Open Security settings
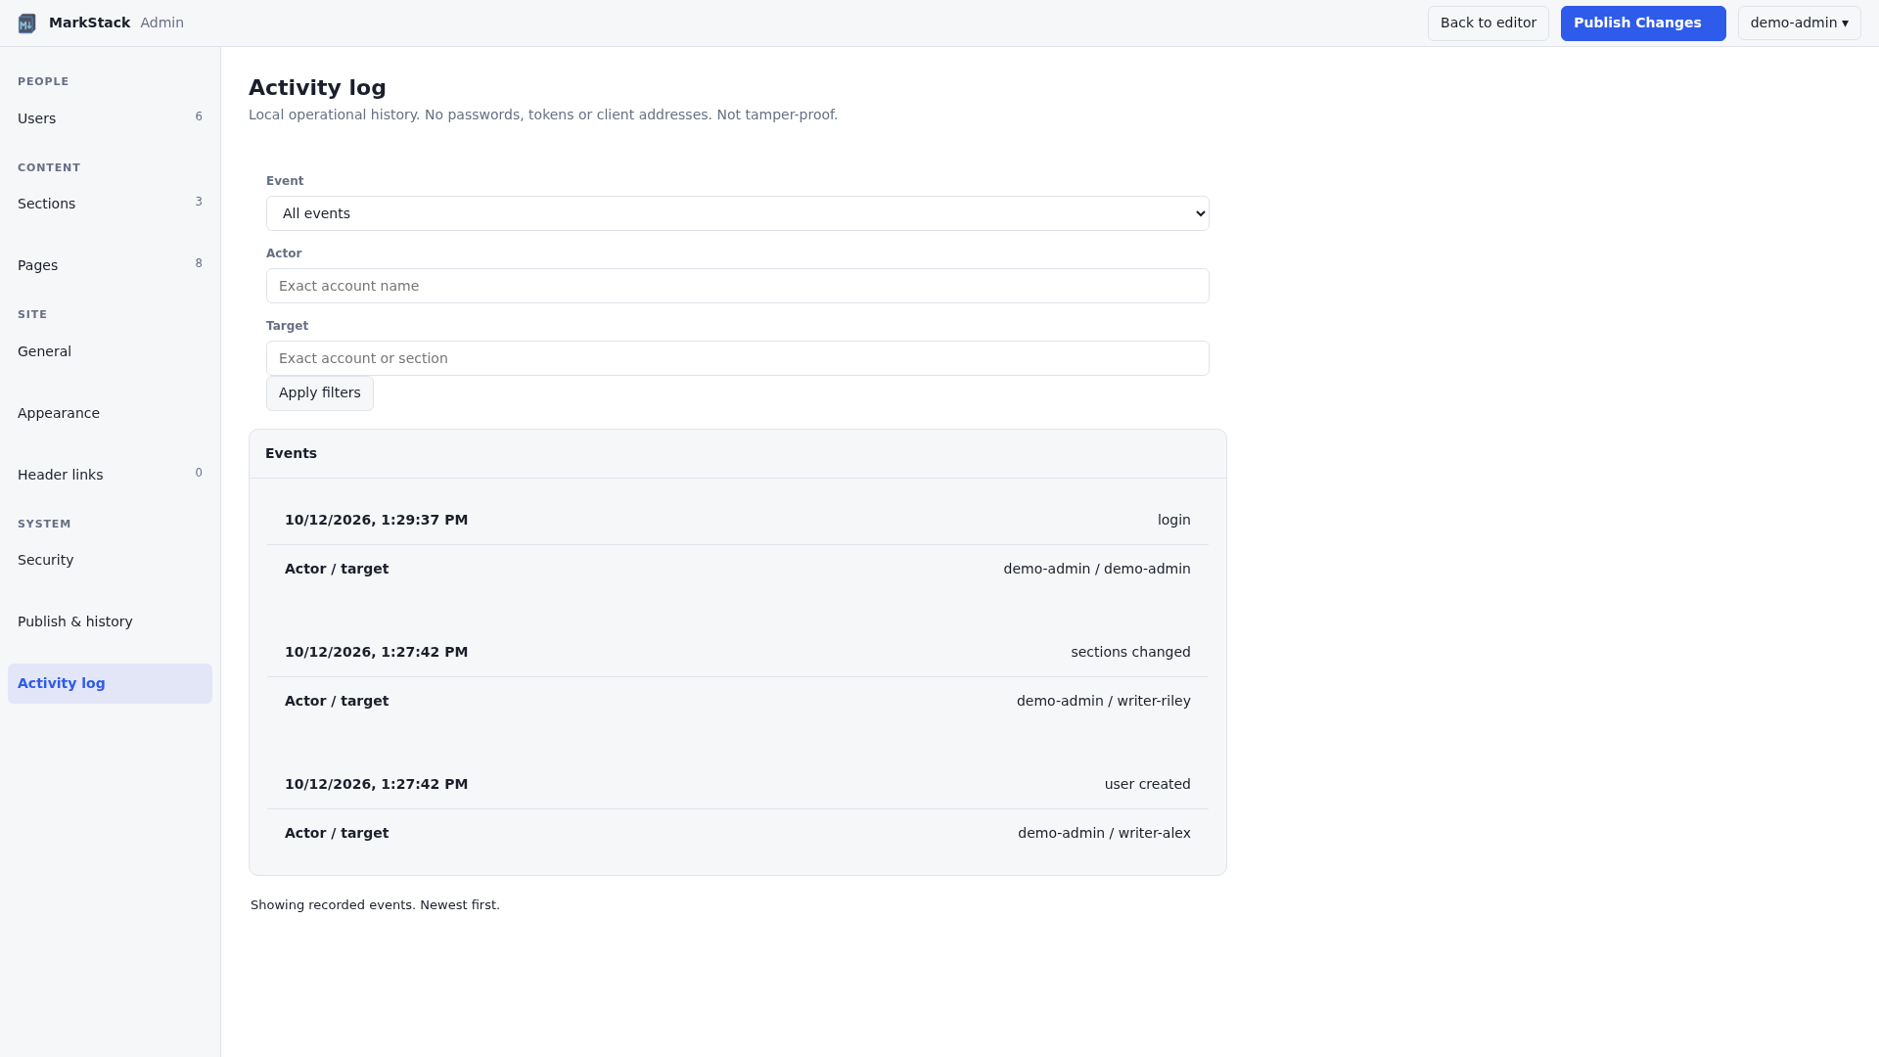 pos(110,560)
